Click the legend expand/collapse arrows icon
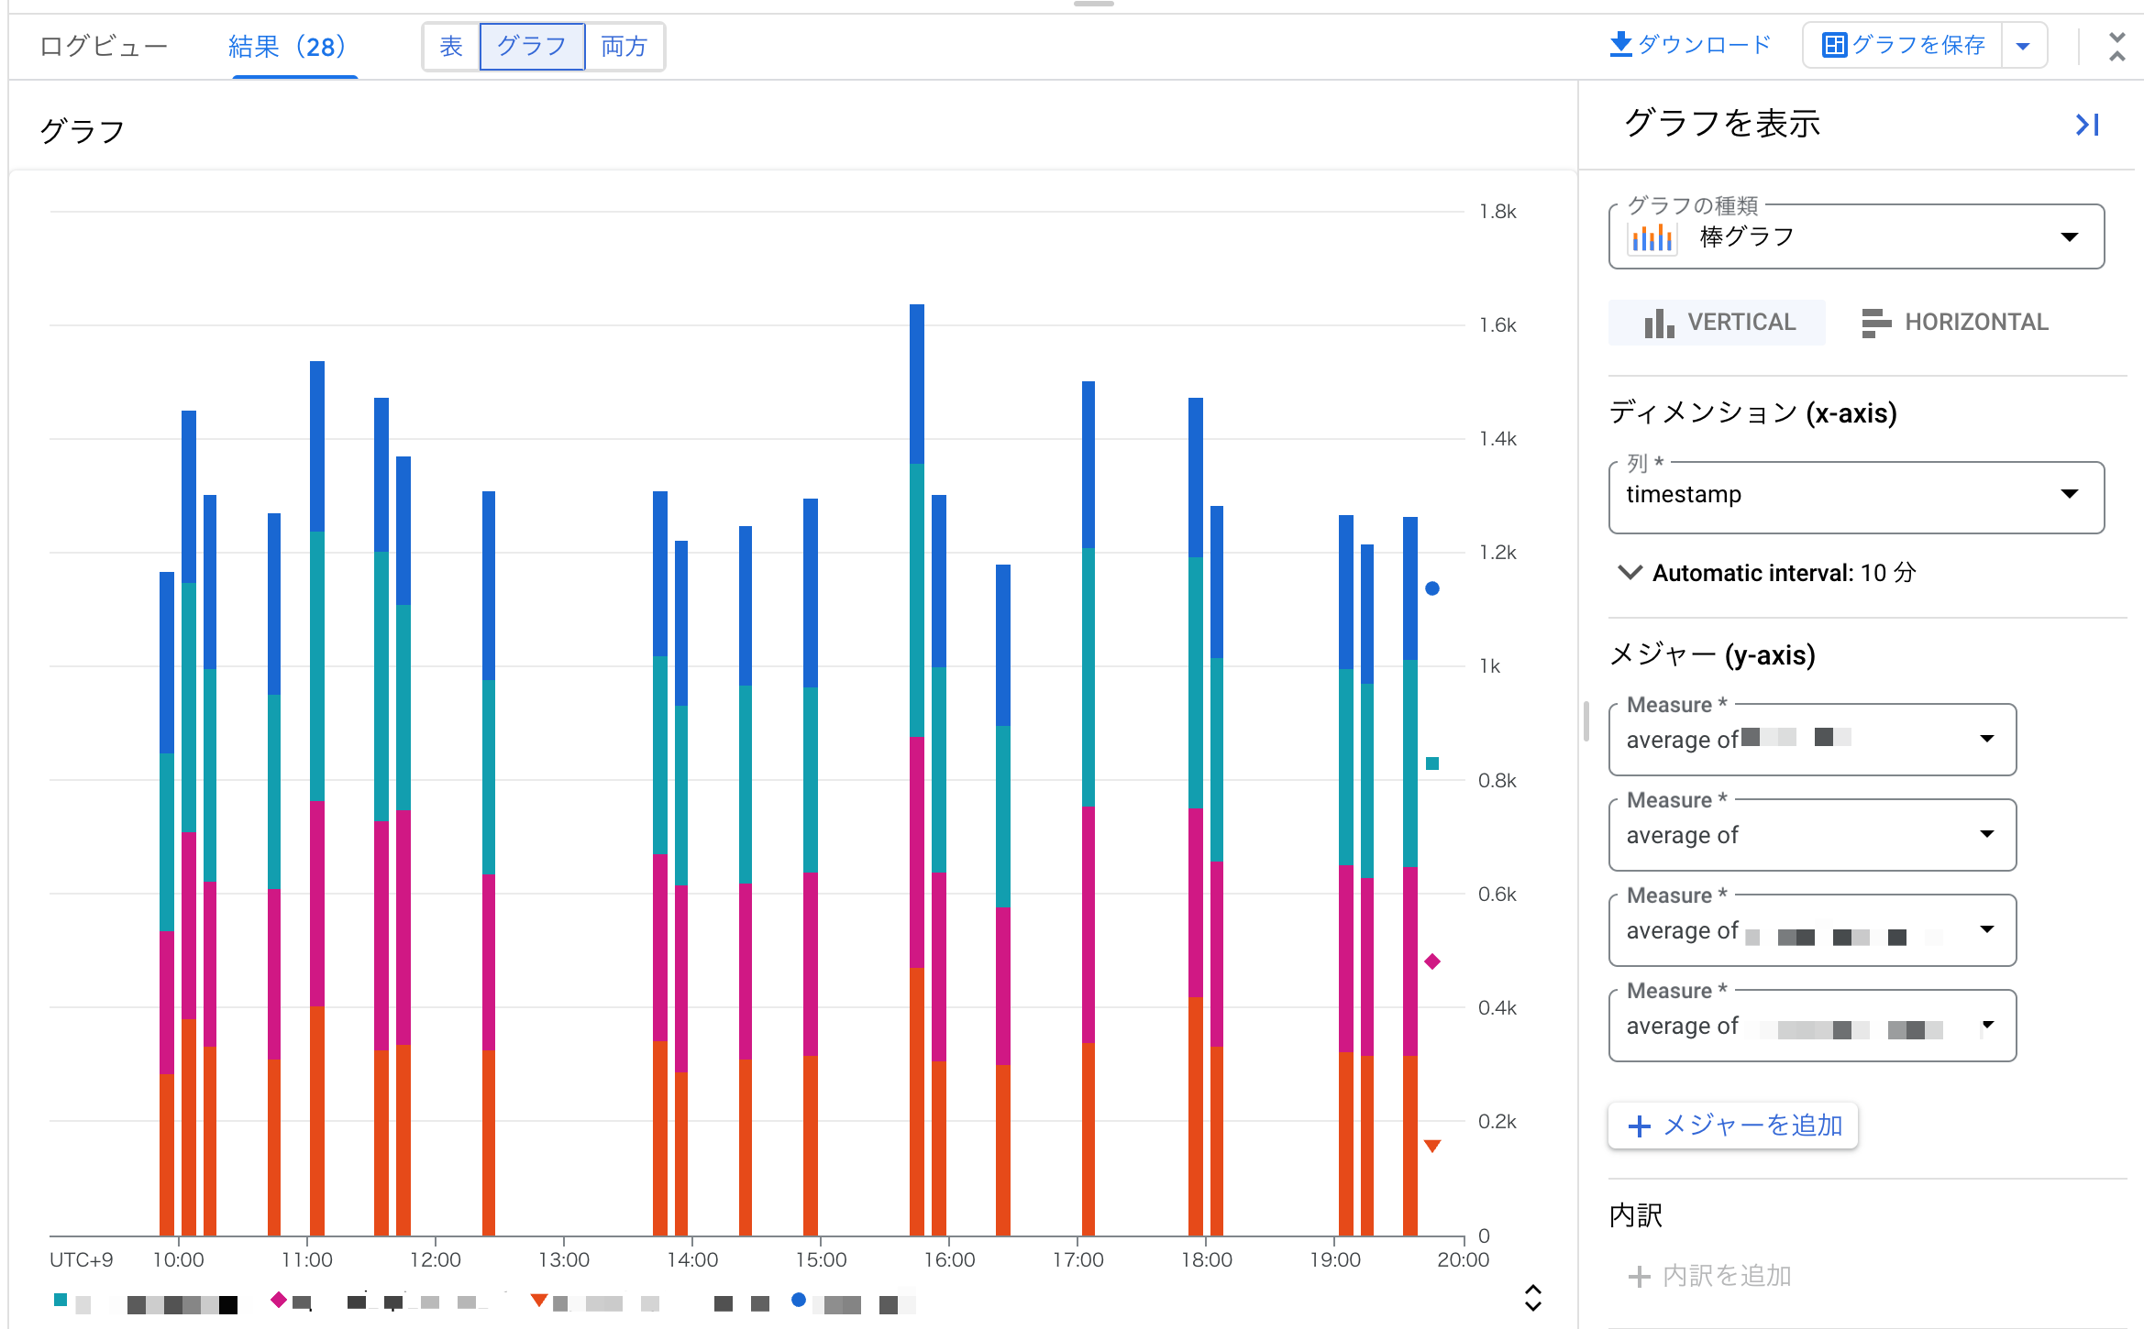Screen dimensions: 2144x1329 tap(1532, 1297)
